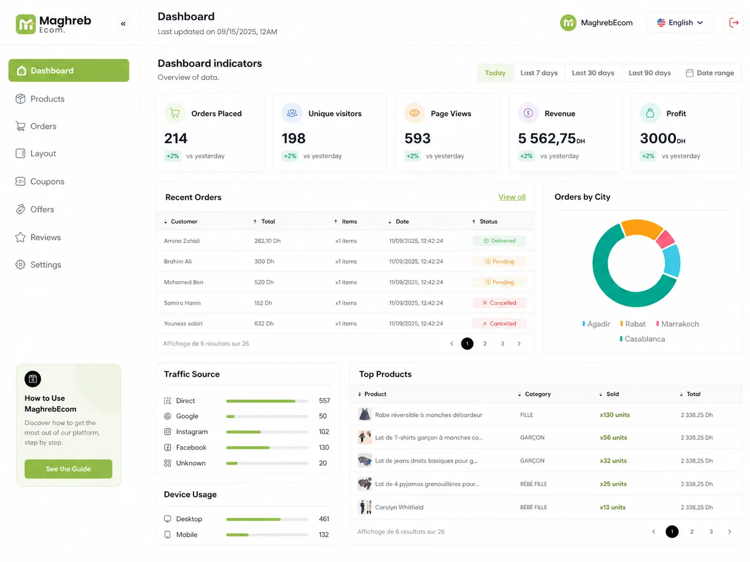This screenshot has height=562, width=750.
Task: Switch to the Last 7 days tab
Action: click(x=539, y=73)
